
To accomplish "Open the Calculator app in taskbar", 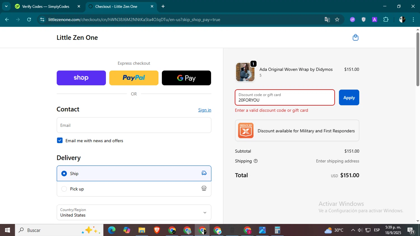I will pos(277,230).
